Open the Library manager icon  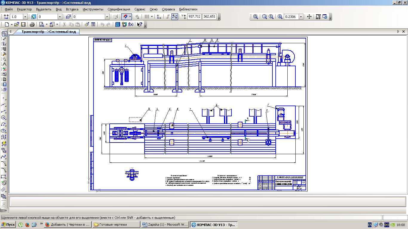(118, 24)
